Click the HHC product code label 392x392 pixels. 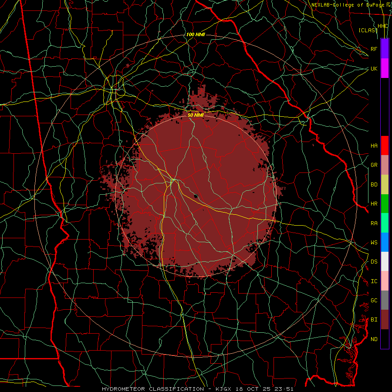[383, 26]
